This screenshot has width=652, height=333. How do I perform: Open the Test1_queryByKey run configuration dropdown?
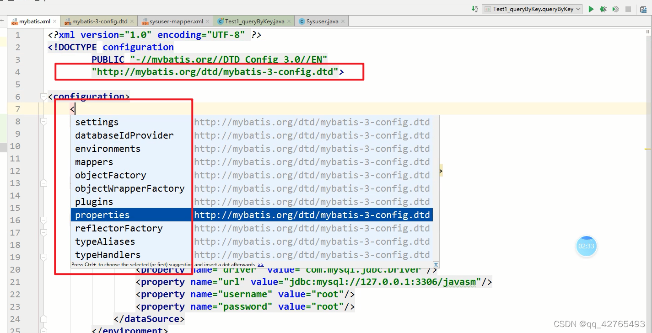click(x=532, y=9)
